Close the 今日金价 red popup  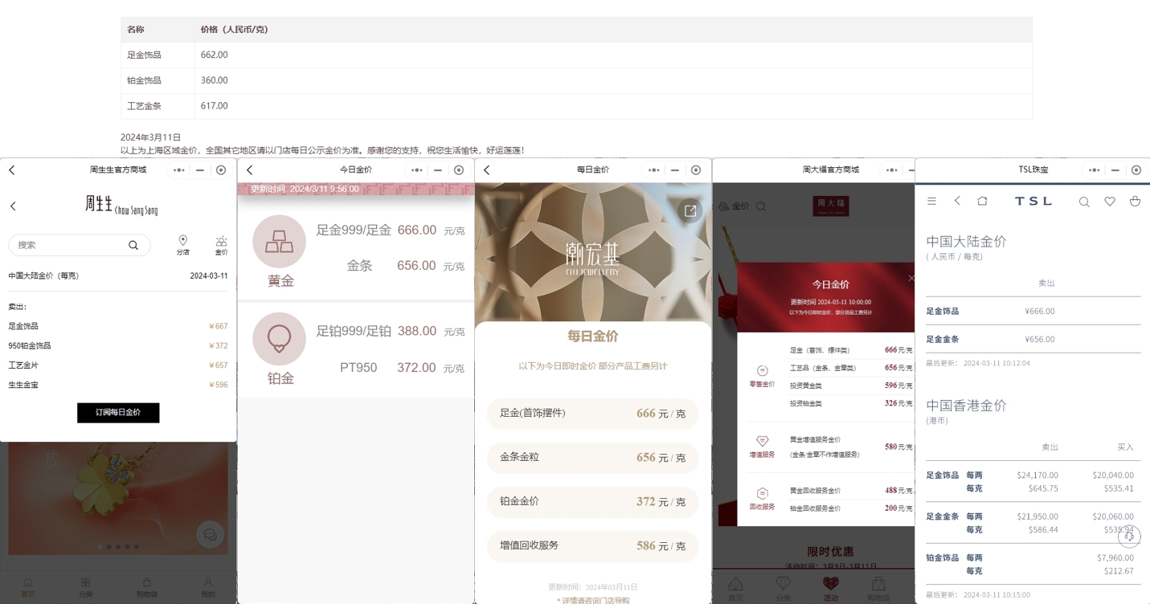(x=911, y=278)
